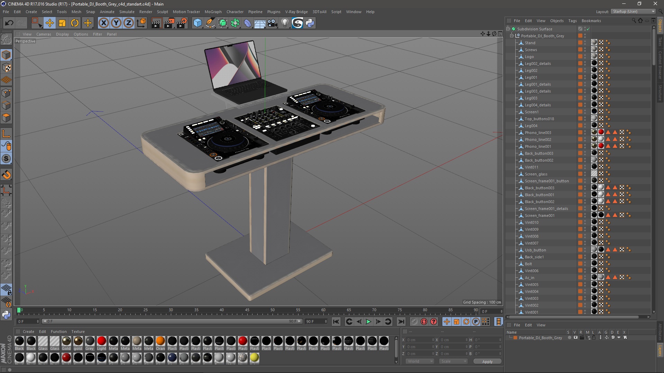Viewport: 664px width, 373px height.
Task: Open the Object Manager Tags menu
Action: [x=572, y=21]
